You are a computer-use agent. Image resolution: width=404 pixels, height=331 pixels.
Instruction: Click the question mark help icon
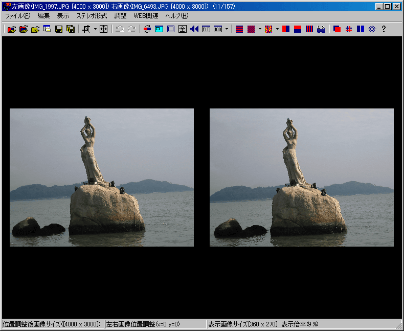tap(384, 29)
